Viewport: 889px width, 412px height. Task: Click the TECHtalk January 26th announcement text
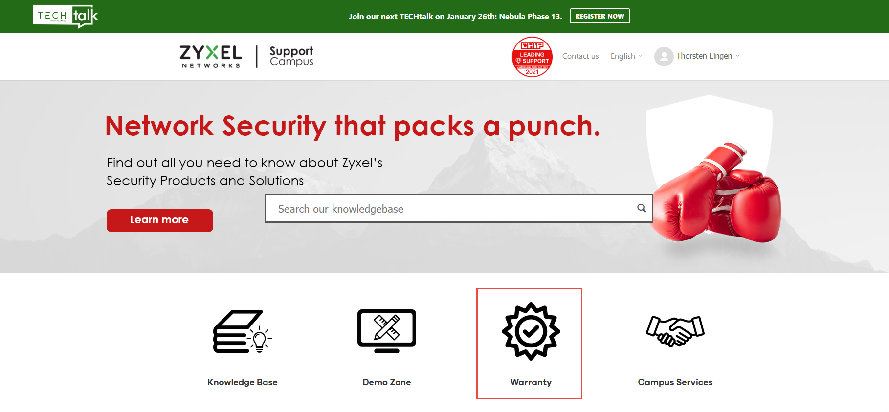(455, 17)
